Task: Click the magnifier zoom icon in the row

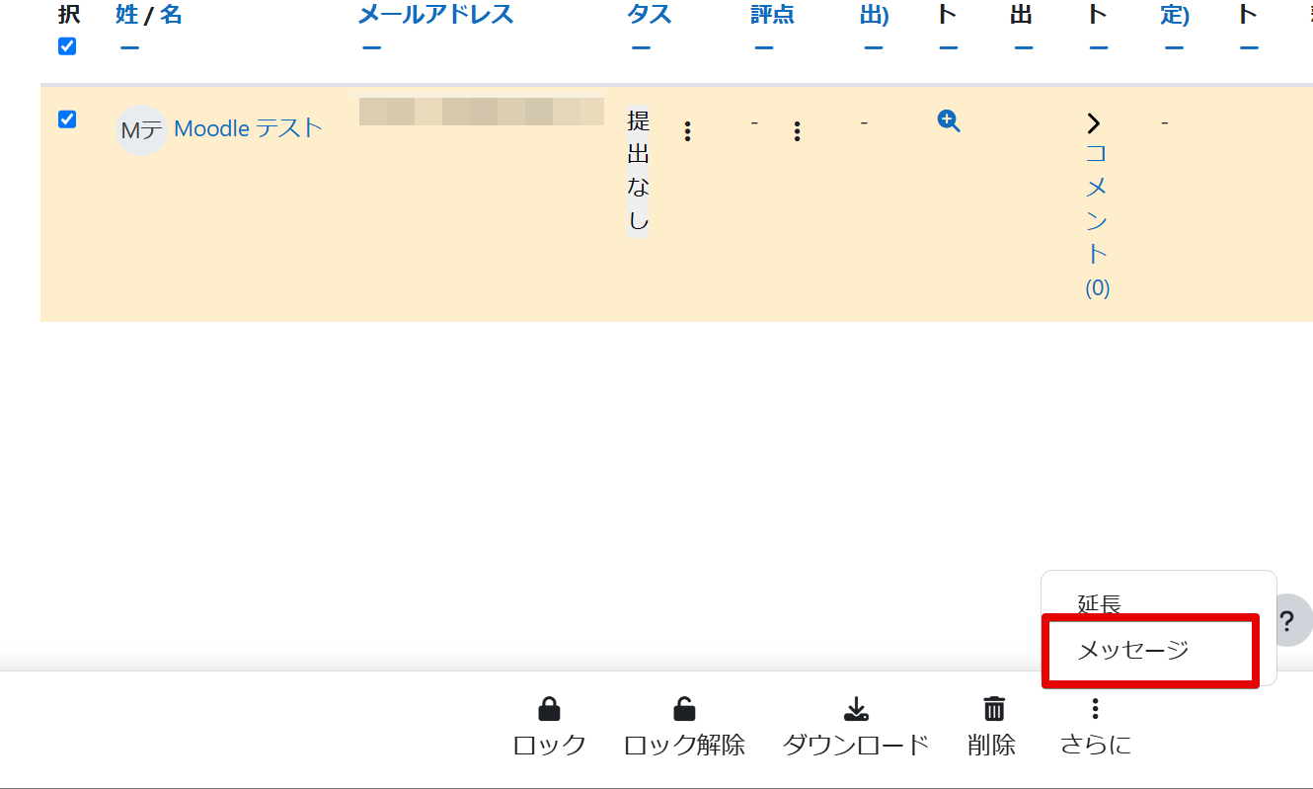Action: [947, 120]
